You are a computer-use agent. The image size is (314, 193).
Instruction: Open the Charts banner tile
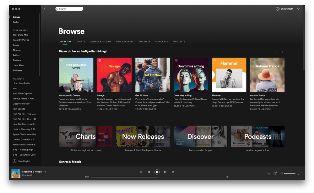(x=86, y=136)
